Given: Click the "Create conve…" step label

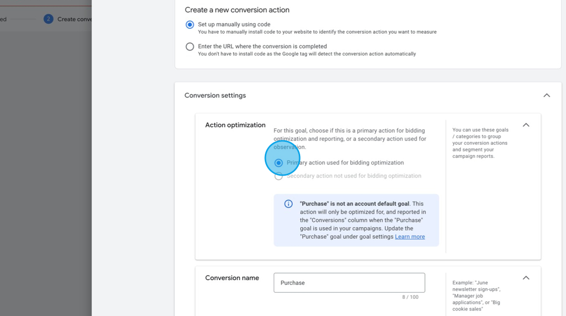Looking at the screenshot, I should click(74, 19).
